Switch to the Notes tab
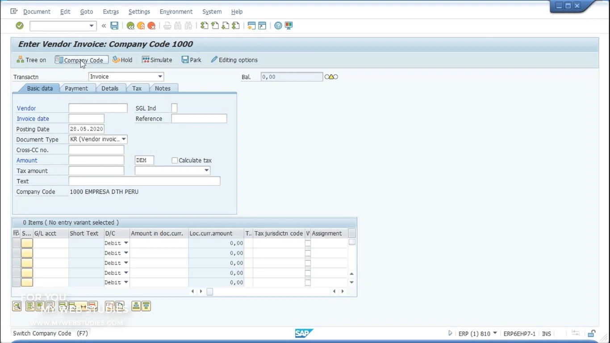610x343 pixels. click(163, 88)
